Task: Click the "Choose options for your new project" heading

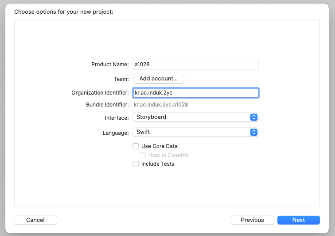Action: pyautogui.click(x=64, y=11)
